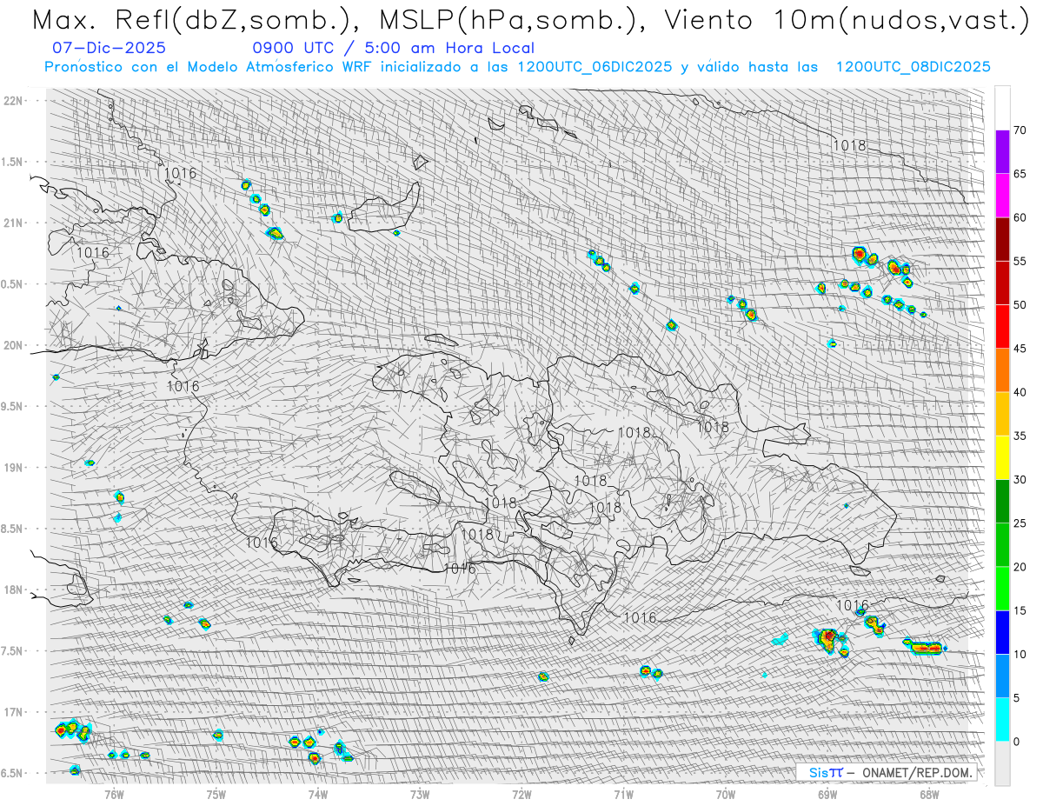The width and height of the screenshot is (1043, 806).
Task: Select the medium green 20–25 dBZ band
Action: point(1002,545)
